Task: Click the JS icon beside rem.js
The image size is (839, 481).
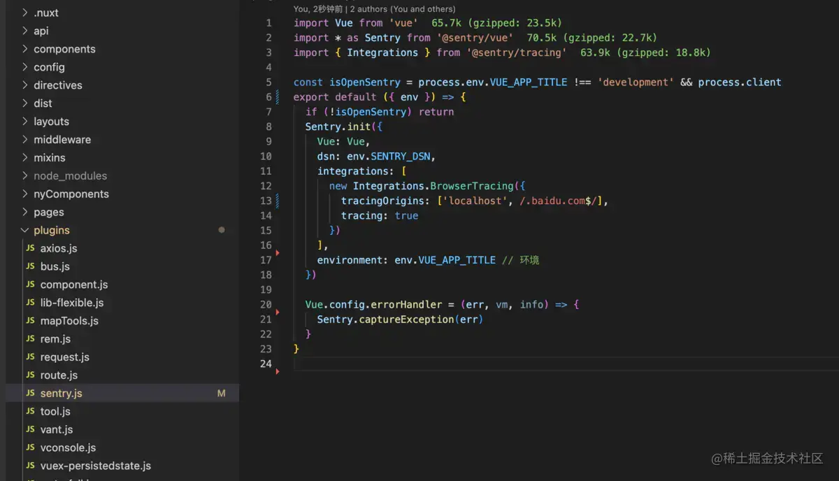Action: (x=30, y=339)
